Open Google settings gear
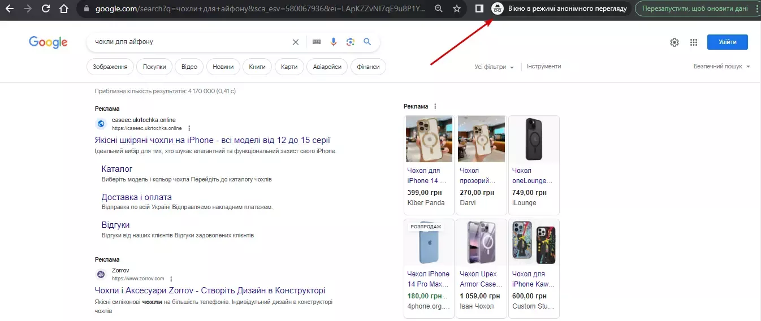761x321 pixels. click(674, 42)
